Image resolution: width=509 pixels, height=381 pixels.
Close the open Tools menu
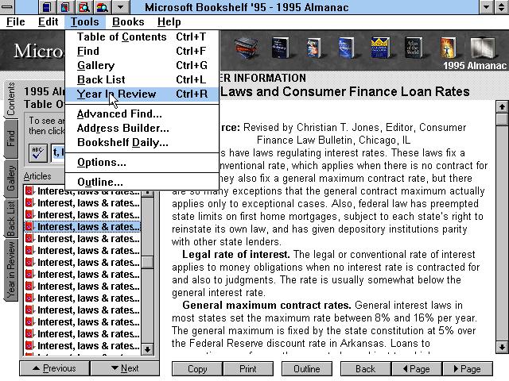85,21
